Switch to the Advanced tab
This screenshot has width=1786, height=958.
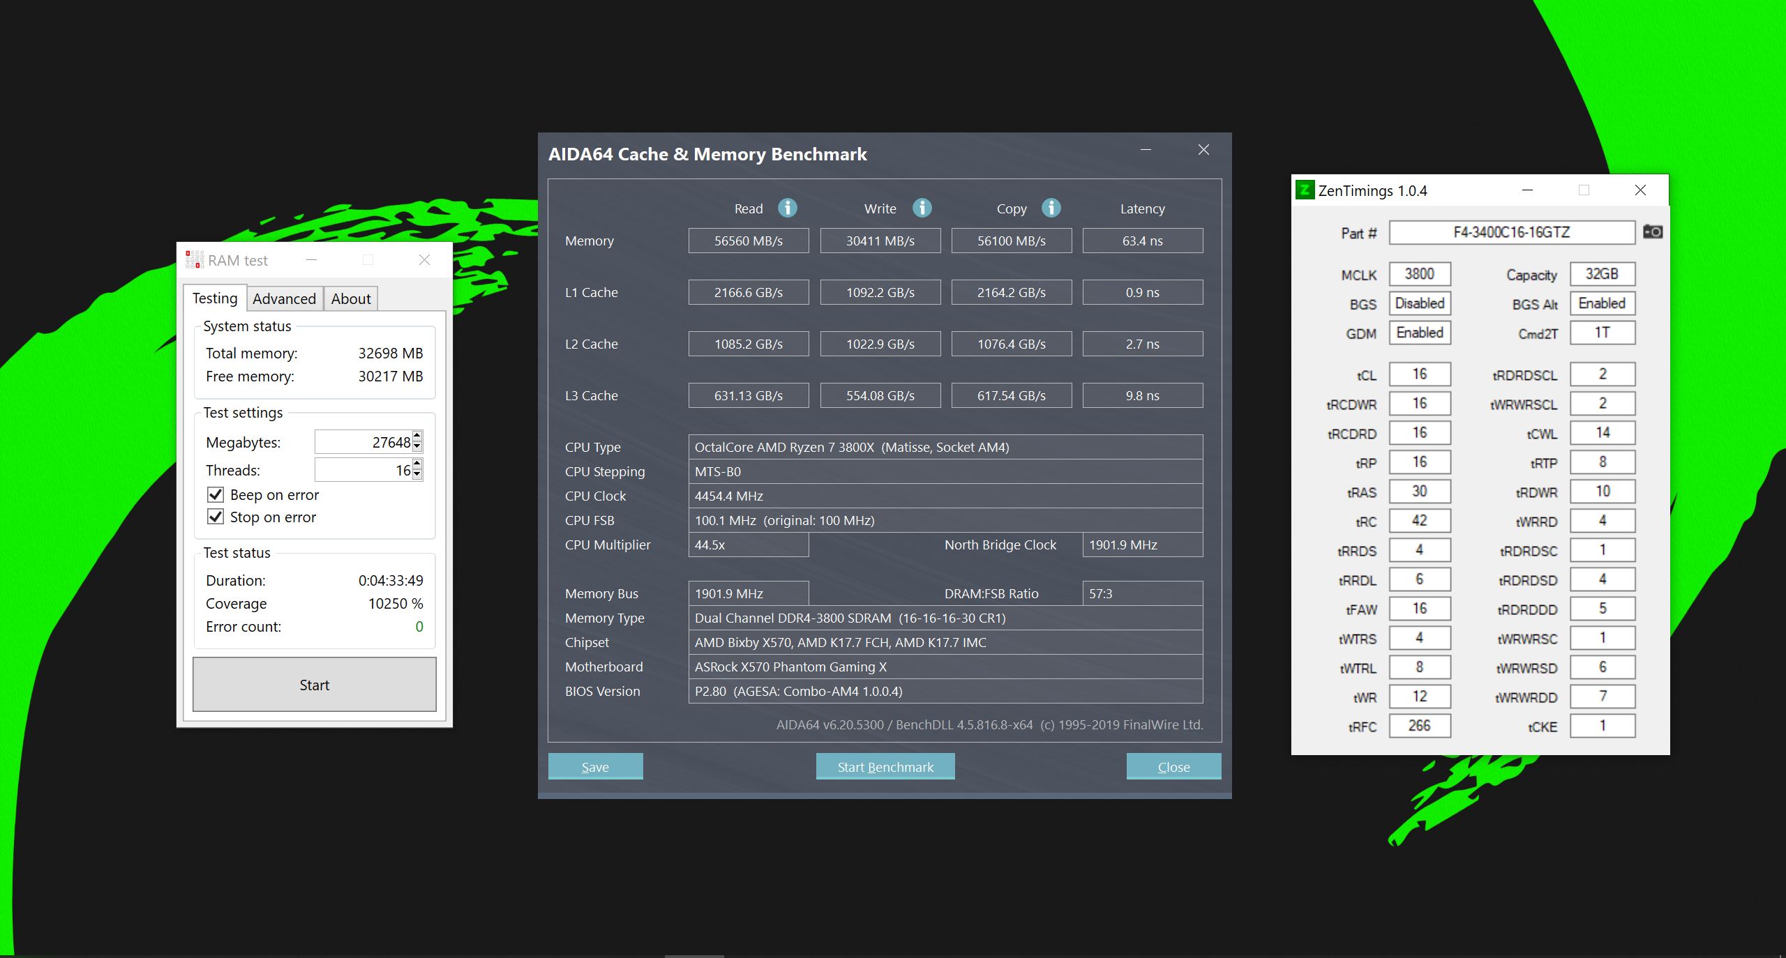284,299
